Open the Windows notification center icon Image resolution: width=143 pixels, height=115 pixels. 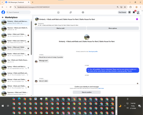click(x=140, y=106)
